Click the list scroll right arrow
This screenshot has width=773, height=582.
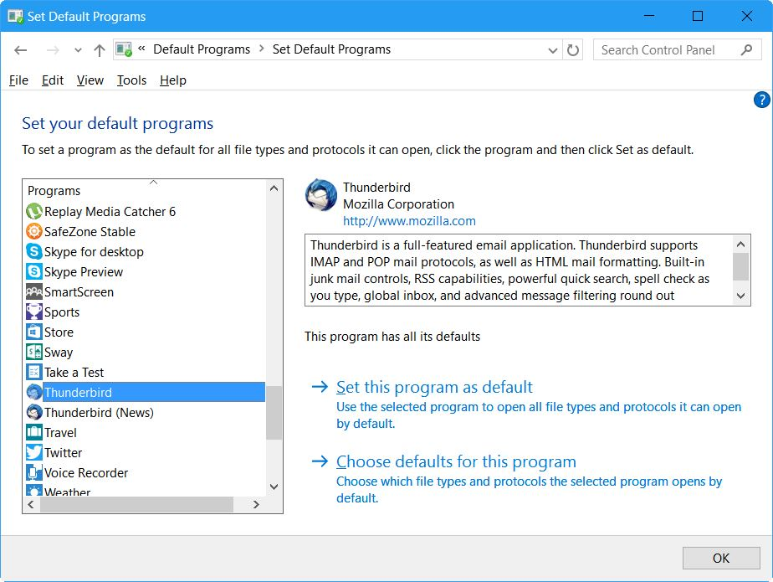tap(256, 504)
